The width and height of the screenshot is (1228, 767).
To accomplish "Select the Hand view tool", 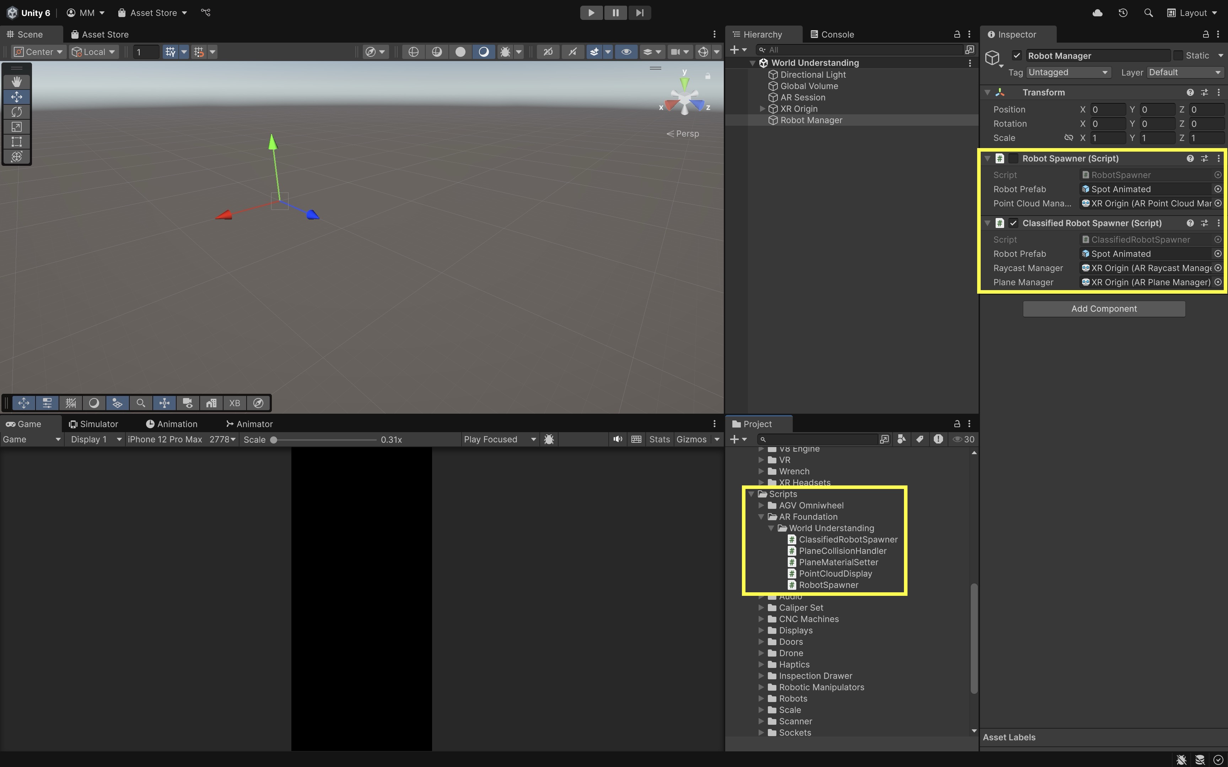I will 17,82.
